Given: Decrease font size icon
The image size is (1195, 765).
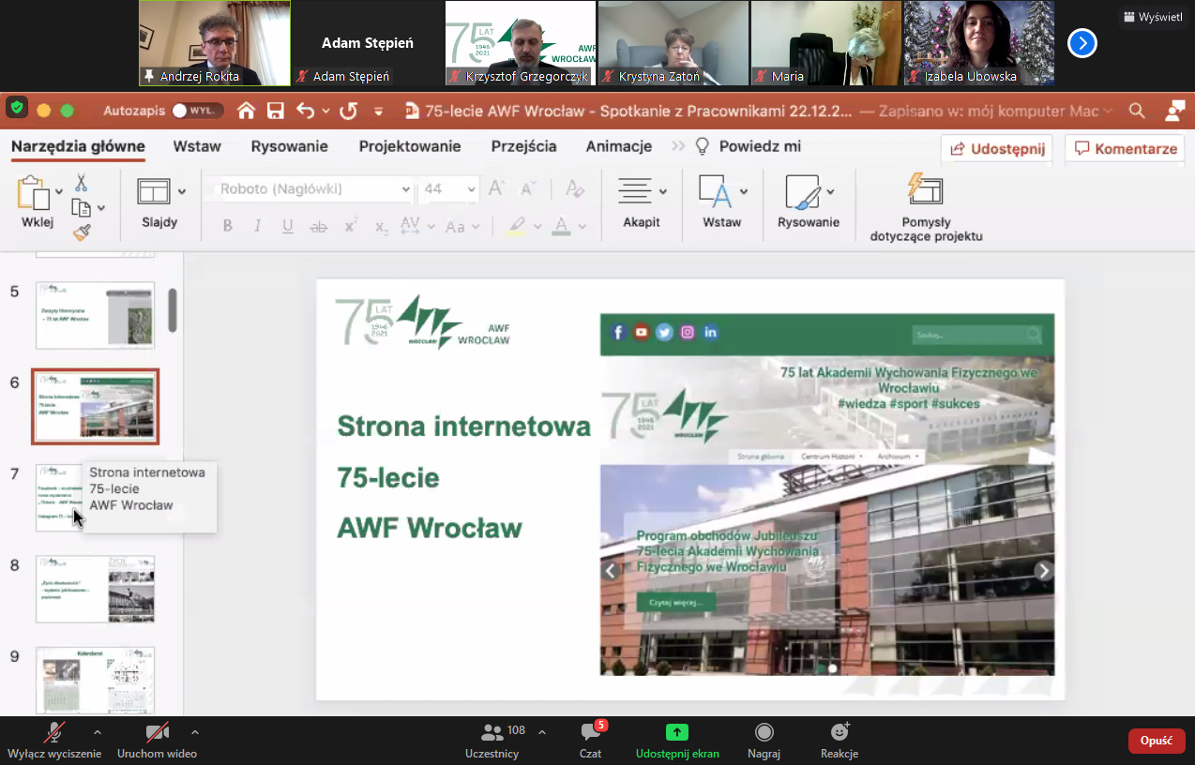Looking at the screenshot, I should (528, 188).
